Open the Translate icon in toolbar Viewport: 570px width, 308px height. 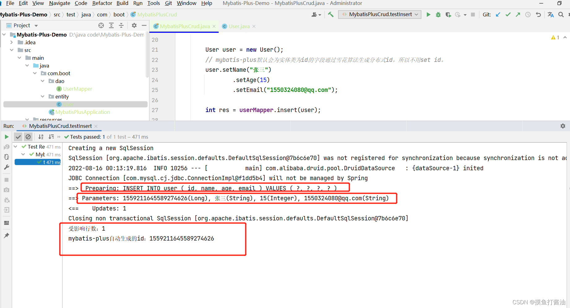pos(551,15)
